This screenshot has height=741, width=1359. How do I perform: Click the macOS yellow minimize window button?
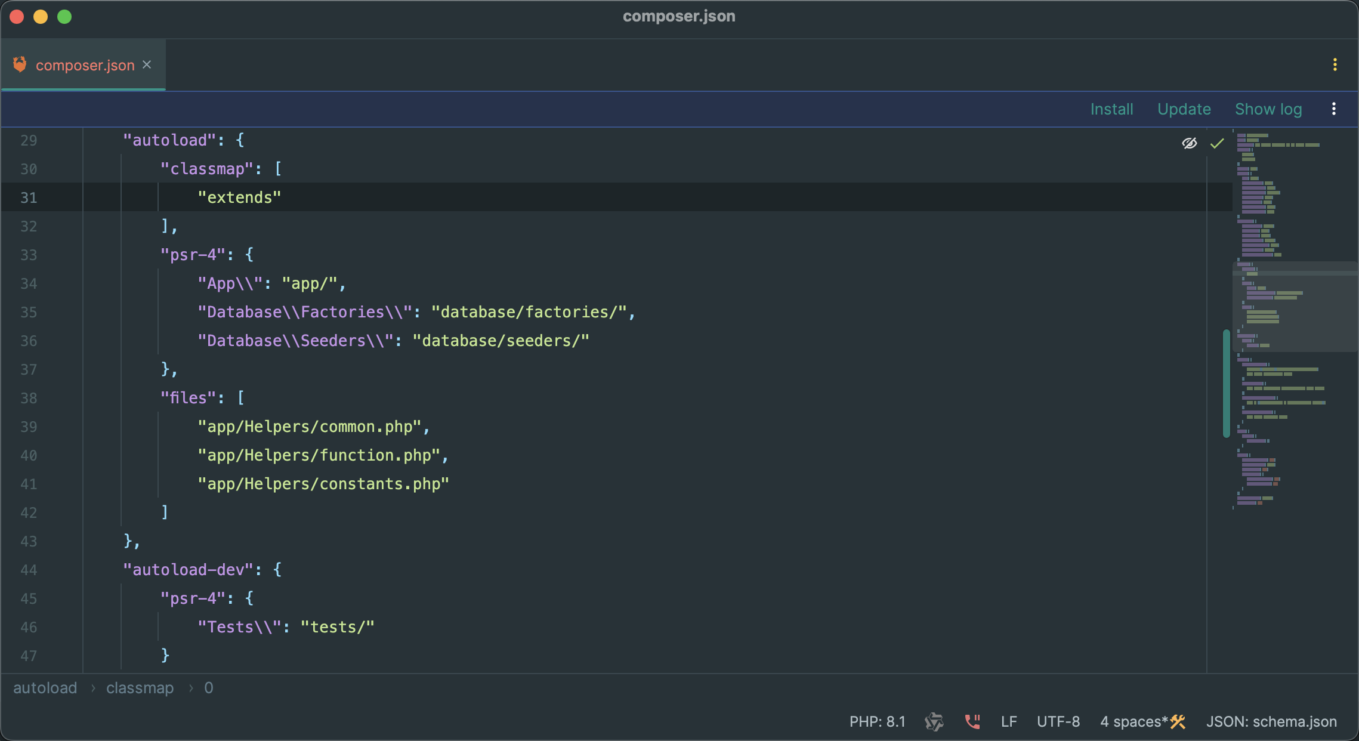click(41, 17)
